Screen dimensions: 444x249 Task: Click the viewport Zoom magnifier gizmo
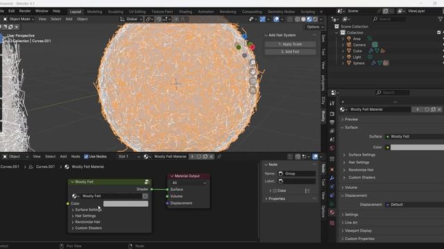[253, 62]
